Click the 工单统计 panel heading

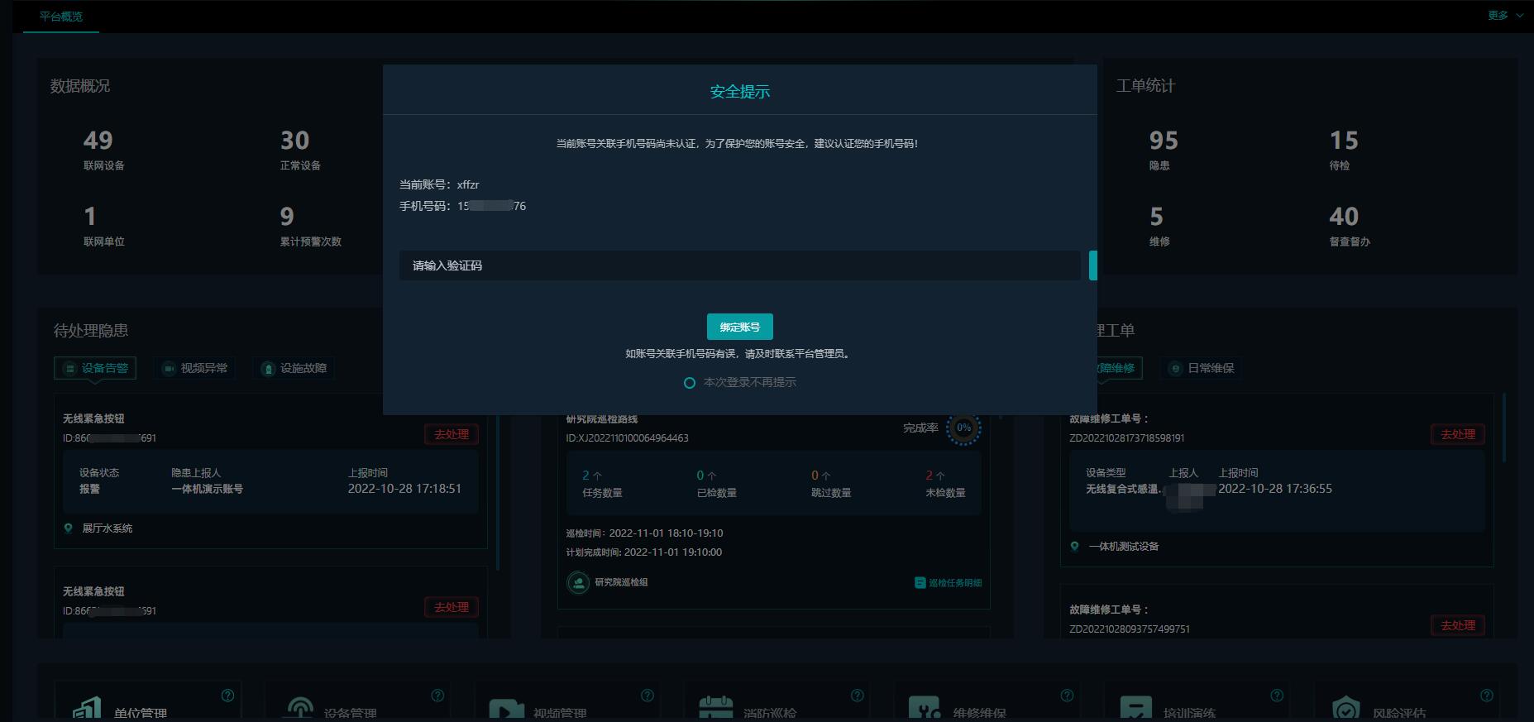click(1145, 86)
